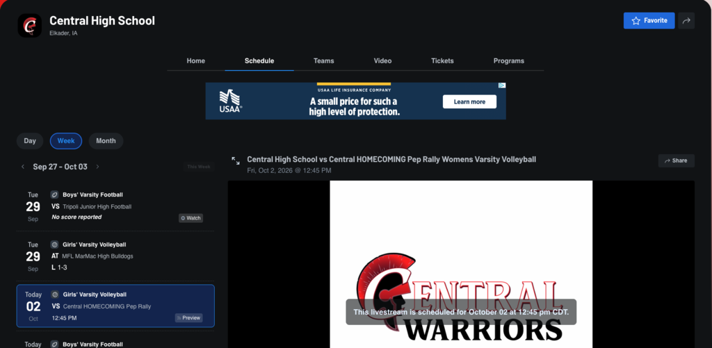Click the No score reported text
Image resolution: width=712 pixels, height=348 pixels.
pyautogui.click(x=76, y=217)
